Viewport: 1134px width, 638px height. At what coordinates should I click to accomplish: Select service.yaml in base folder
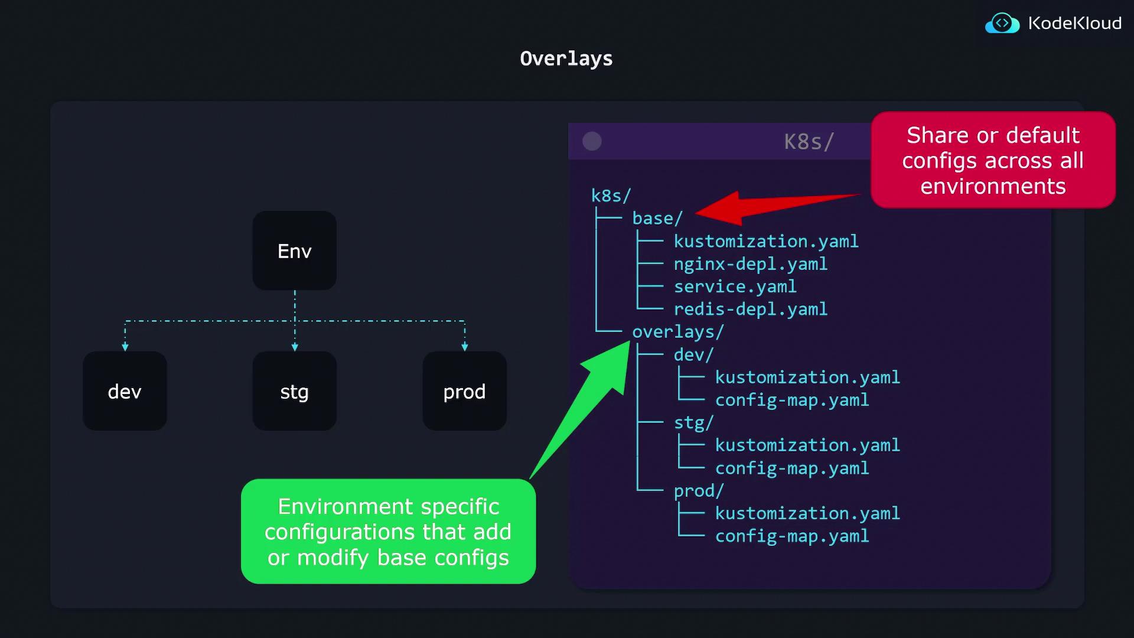(x=735, y=287)
